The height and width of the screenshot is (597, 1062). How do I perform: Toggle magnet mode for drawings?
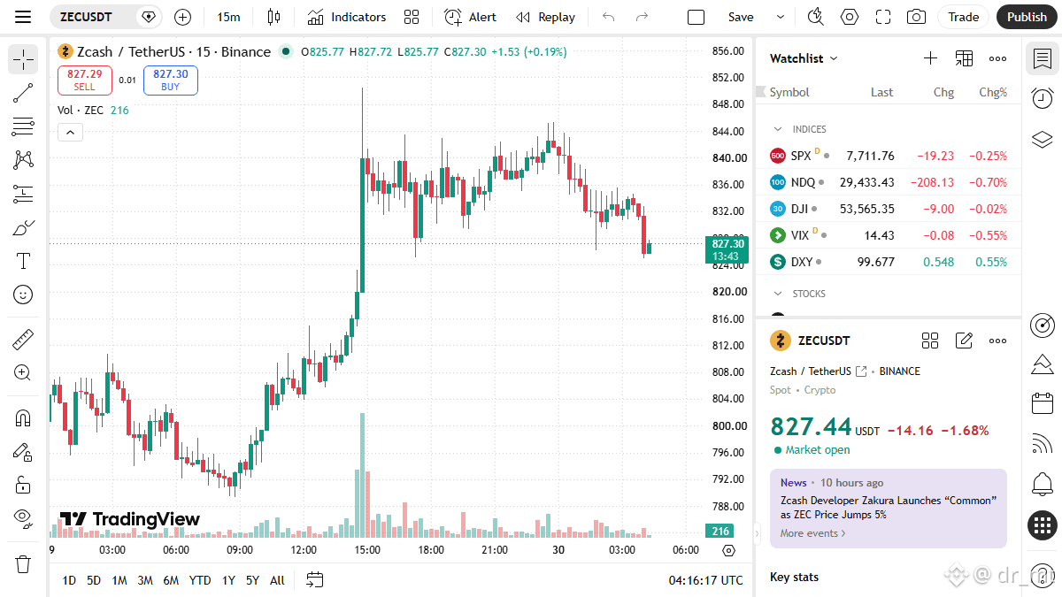pyautogui.click(x=23, y=417)
